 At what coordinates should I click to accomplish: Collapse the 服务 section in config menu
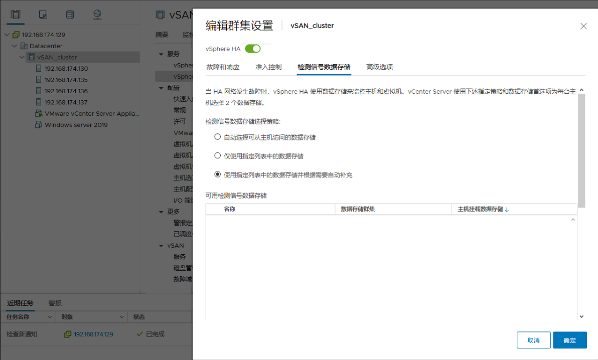click(x=161, y=54)
